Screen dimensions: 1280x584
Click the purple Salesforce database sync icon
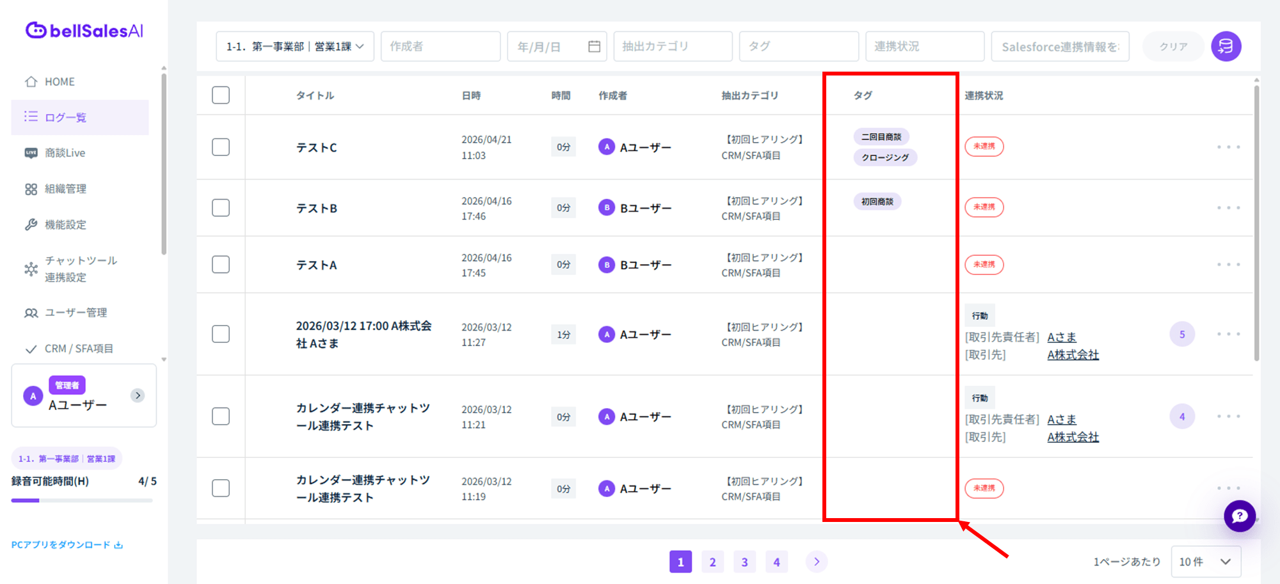pyautogui.click(x=1226, y=47)
